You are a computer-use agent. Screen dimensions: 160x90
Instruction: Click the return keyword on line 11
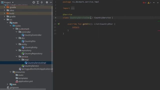pyautogui.click(x=75, y=27)
